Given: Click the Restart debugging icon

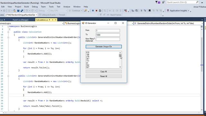Looking at the screenshot, I should pos(100,11).
